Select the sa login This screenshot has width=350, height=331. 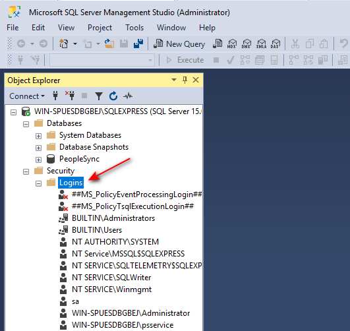point(75,301)
